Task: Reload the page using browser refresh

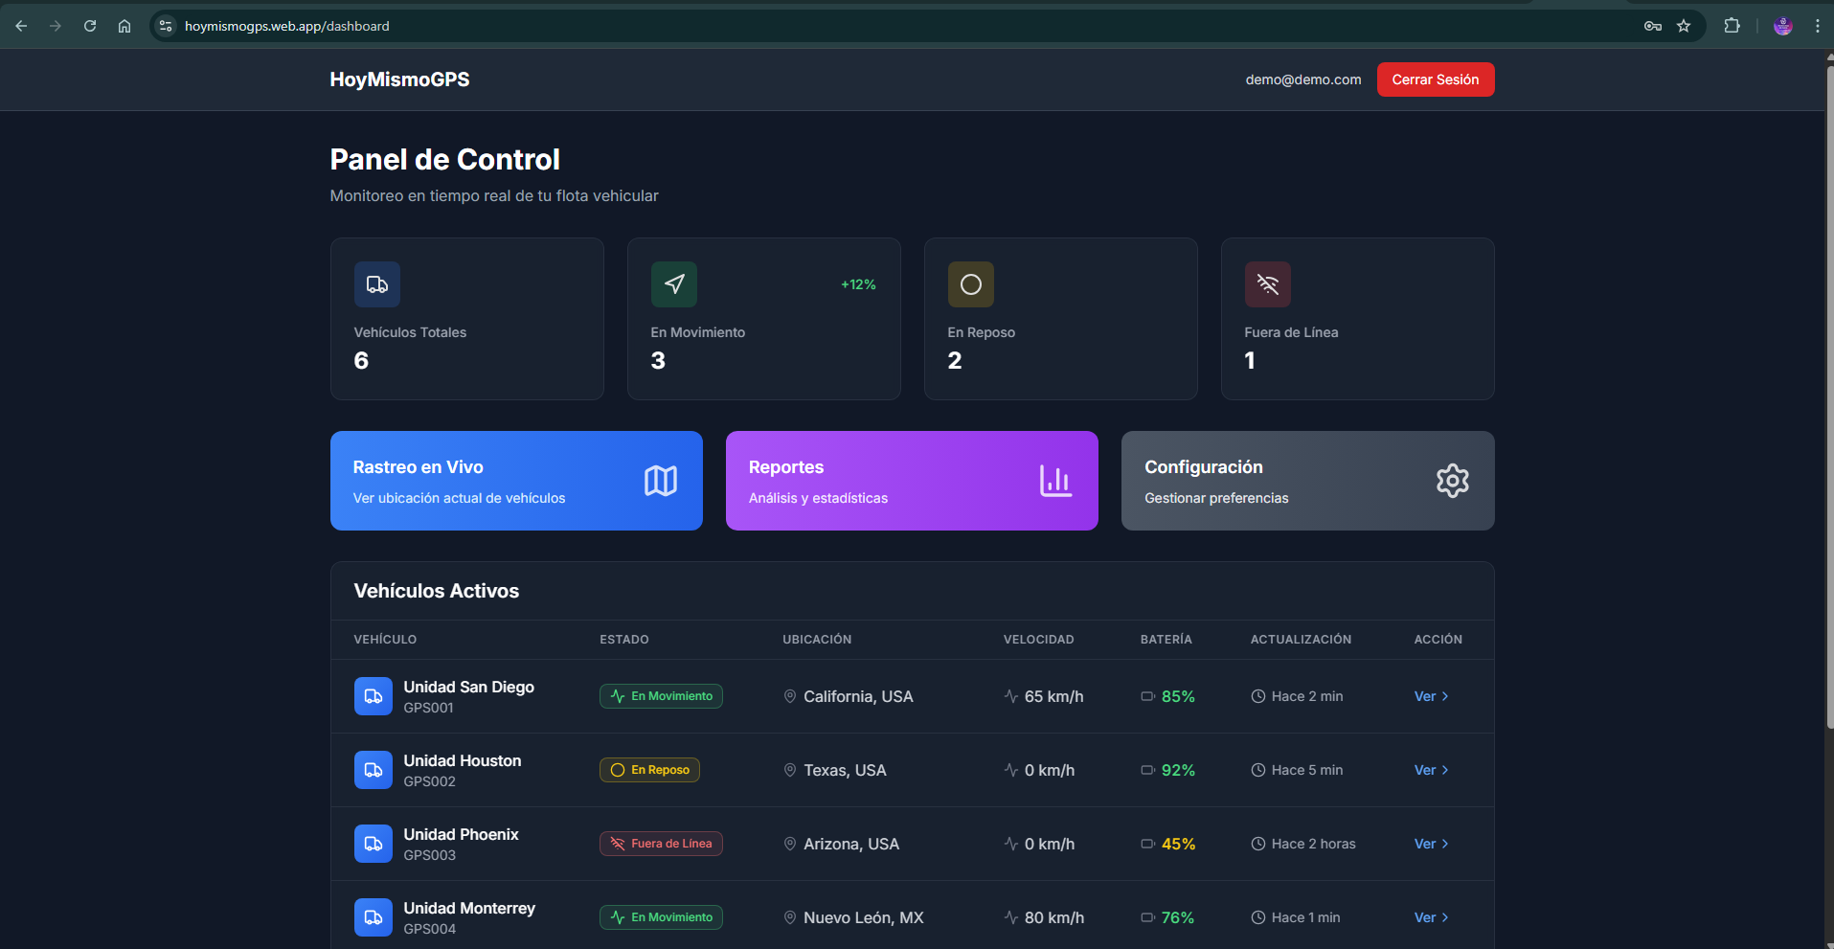Action: [x=90, y=26]
